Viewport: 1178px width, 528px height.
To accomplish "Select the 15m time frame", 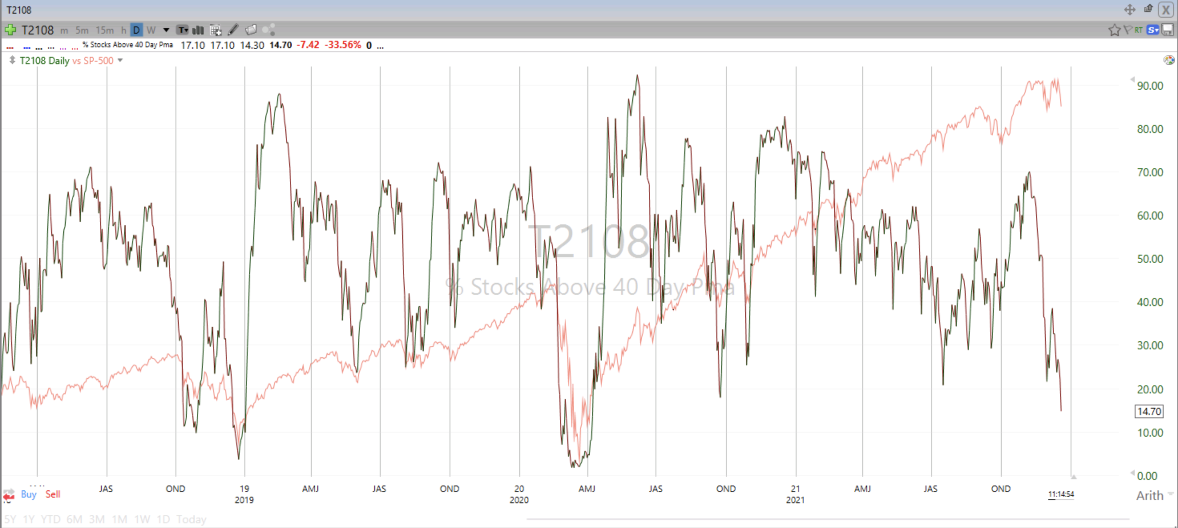I will click(105, 30).
